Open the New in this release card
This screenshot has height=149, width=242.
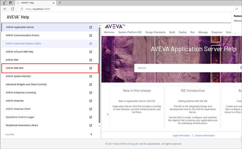tap(137, 107)
